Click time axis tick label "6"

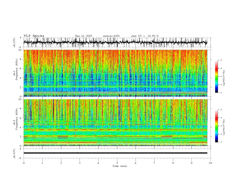click(136, 163)
